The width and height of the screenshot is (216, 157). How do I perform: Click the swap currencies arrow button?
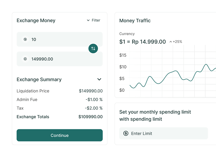pos(93,49)
